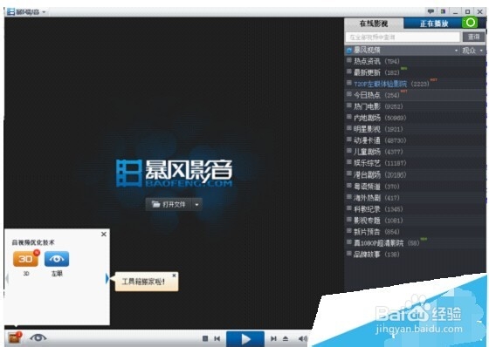
Task: Click the 查询 search button
Action: pyautogui.click(x=473, y=37)
